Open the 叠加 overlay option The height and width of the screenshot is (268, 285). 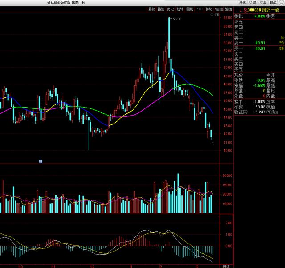pos(161,9)
